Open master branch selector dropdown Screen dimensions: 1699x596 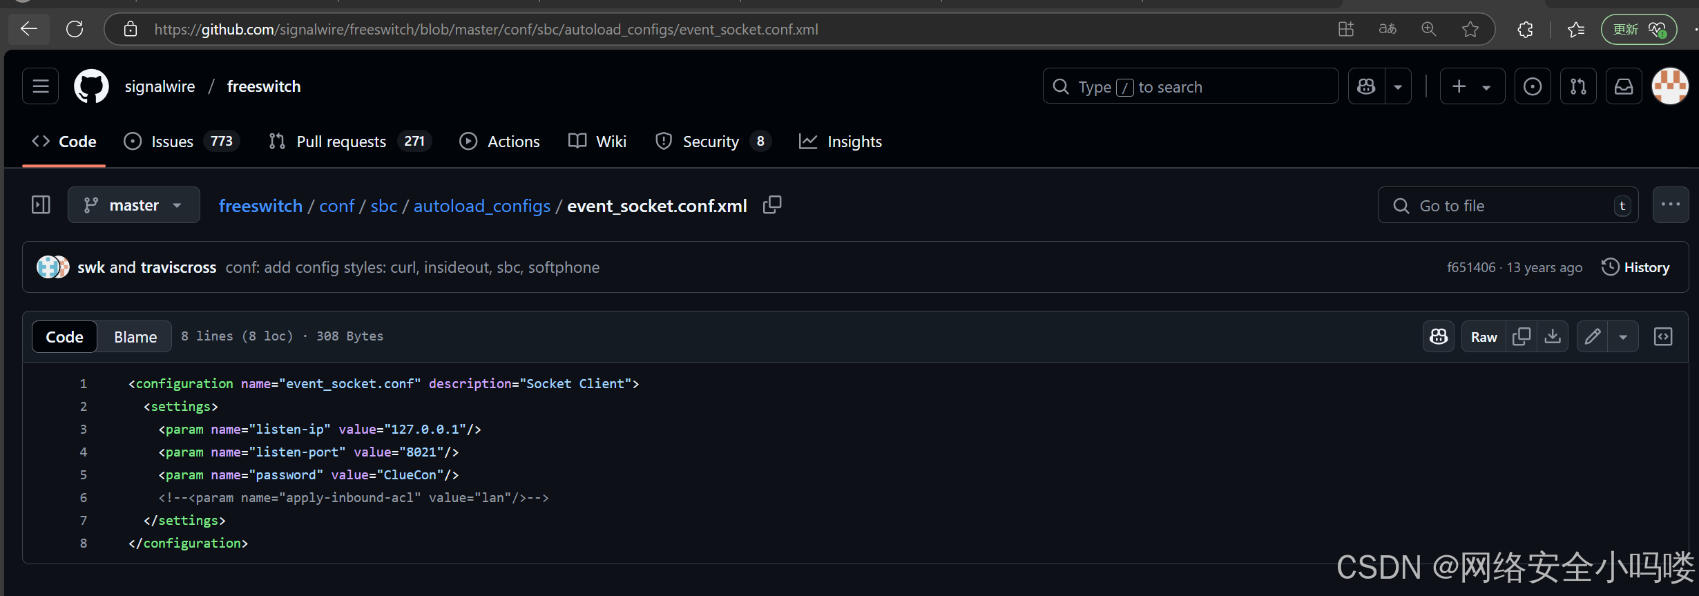click(x=134, y=205)
